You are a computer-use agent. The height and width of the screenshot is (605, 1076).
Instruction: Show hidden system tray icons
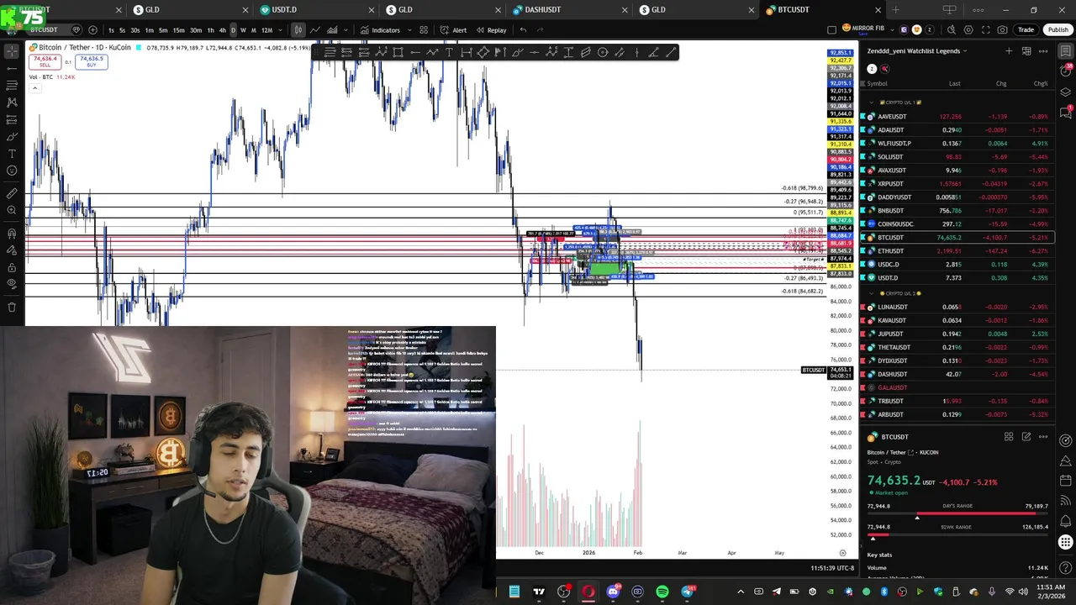click(741, 592)
